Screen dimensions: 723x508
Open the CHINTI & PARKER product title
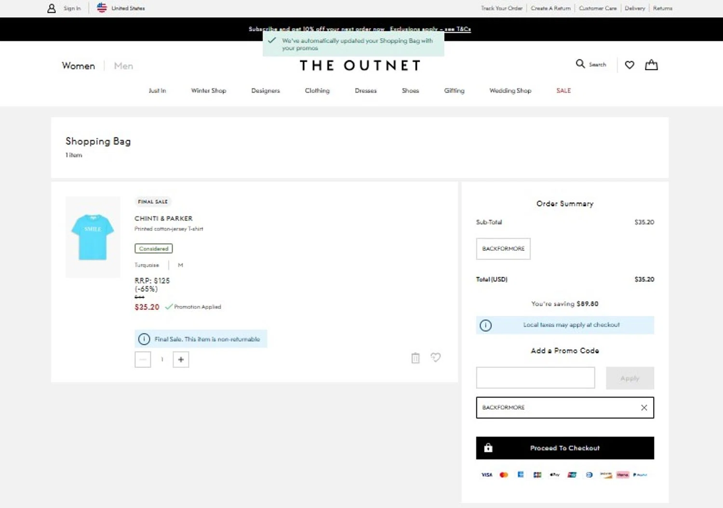point(163,219)
